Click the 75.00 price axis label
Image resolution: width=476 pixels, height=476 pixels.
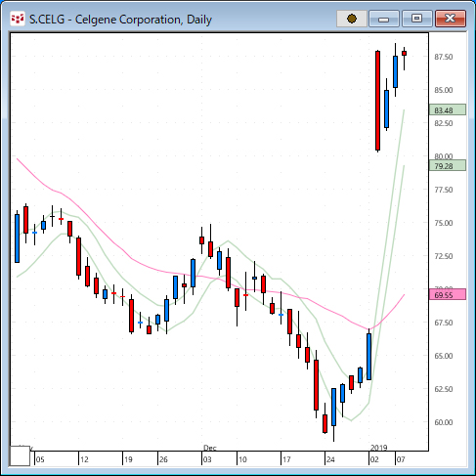[x=444, y=223]
